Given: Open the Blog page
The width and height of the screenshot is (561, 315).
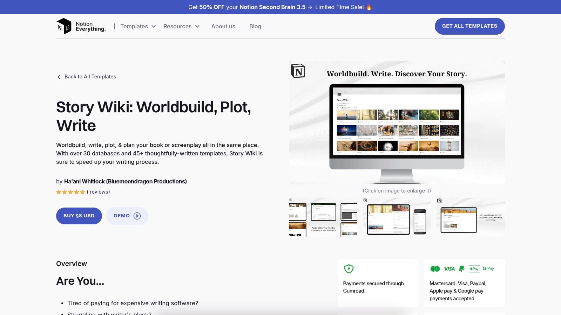Looking at the screenshot, I should tap(255, 26).
